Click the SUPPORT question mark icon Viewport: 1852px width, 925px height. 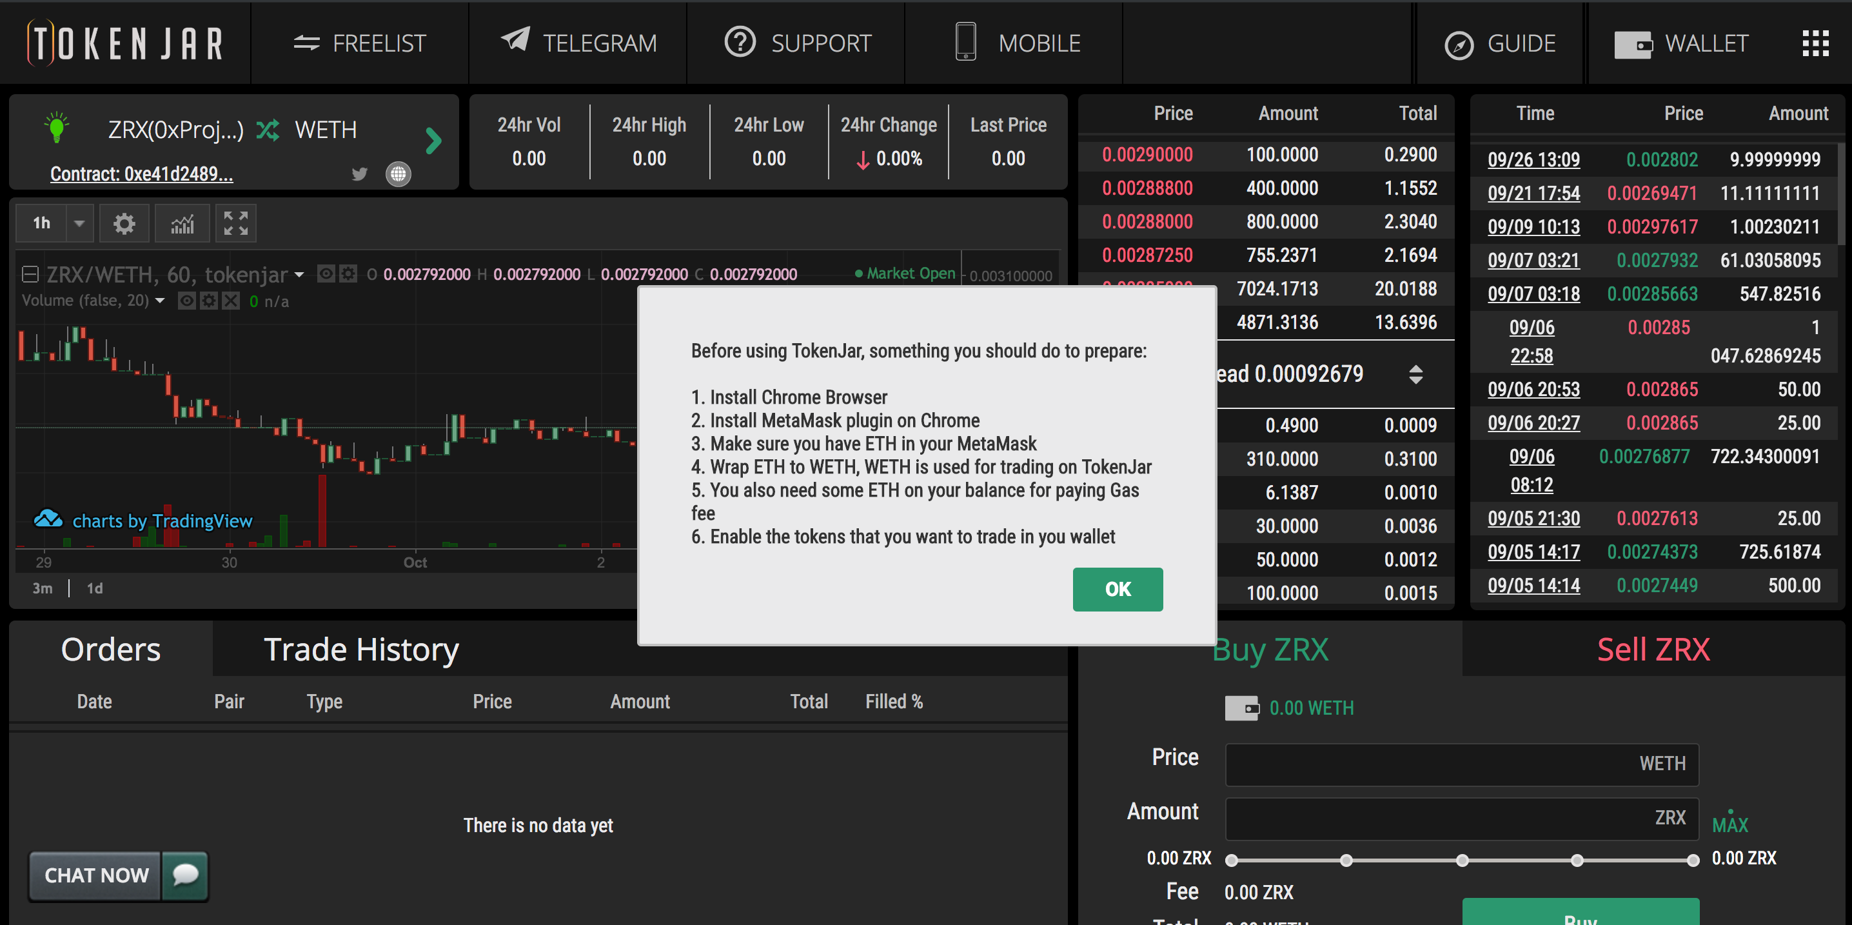coord(740,42)
